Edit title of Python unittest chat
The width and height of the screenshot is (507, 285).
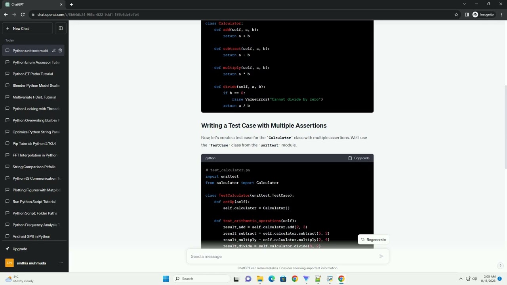pyautogui.click(x=54, y=51)
